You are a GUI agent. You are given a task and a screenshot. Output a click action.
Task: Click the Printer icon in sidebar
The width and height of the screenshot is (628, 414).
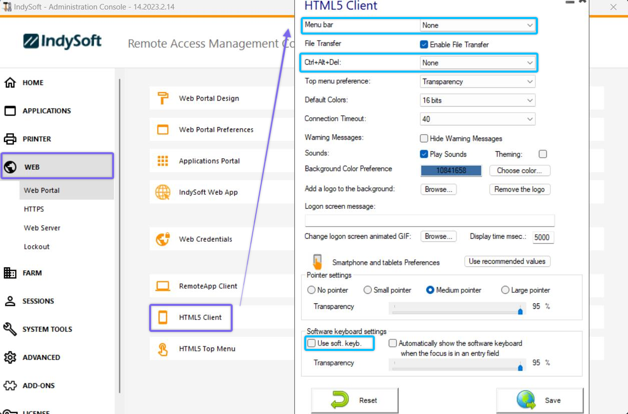pos(10,139)
